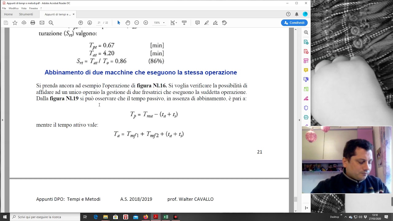Open Task View on the taskbar
This screenshot has width=393, height=221.
[85, 217]
